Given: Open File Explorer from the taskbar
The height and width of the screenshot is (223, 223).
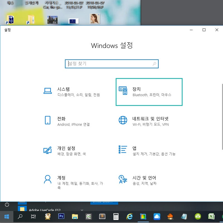Looking at the screenshot, I should tap(75, 217).
